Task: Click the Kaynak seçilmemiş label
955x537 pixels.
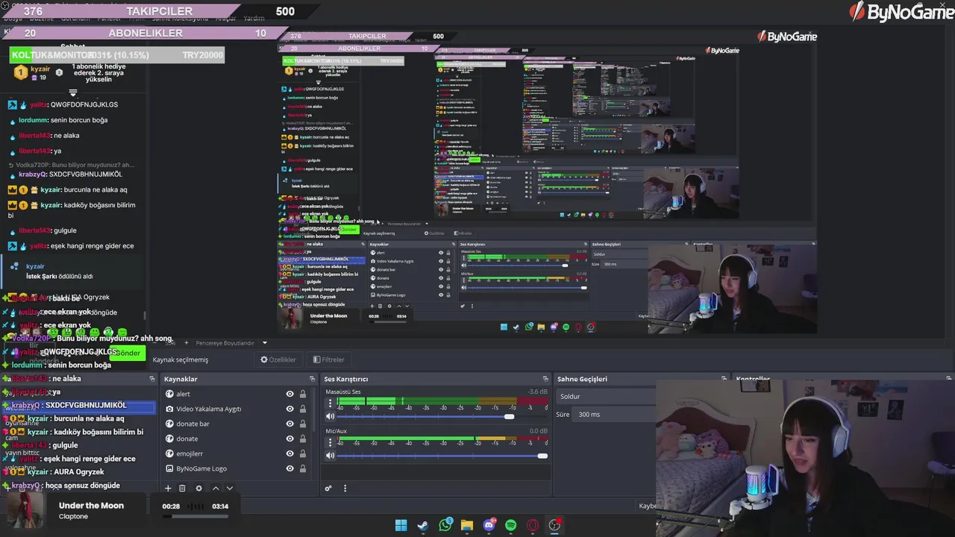Action: [181, 359]
